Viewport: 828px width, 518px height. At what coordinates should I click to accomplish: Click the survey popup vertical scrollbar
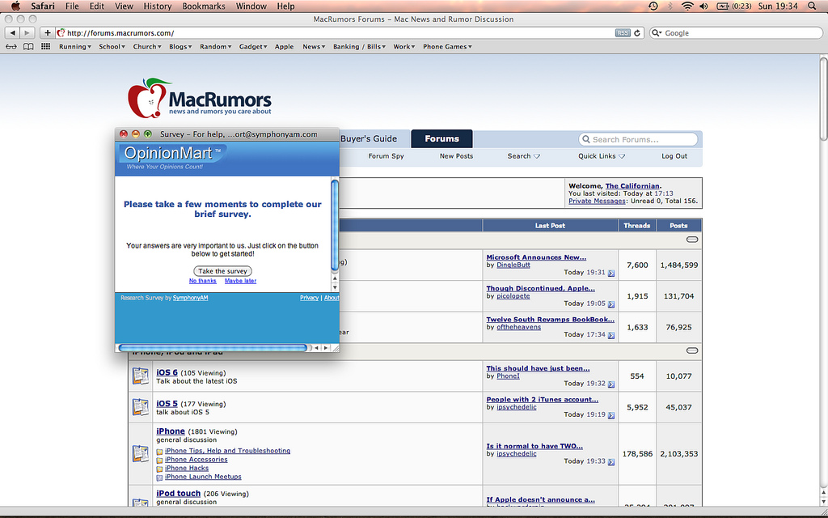[335, 226]
